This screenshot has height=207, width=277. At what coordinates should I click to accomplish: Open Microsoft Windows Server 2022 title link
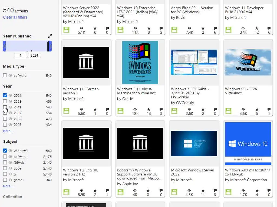[x=193, y=172]
